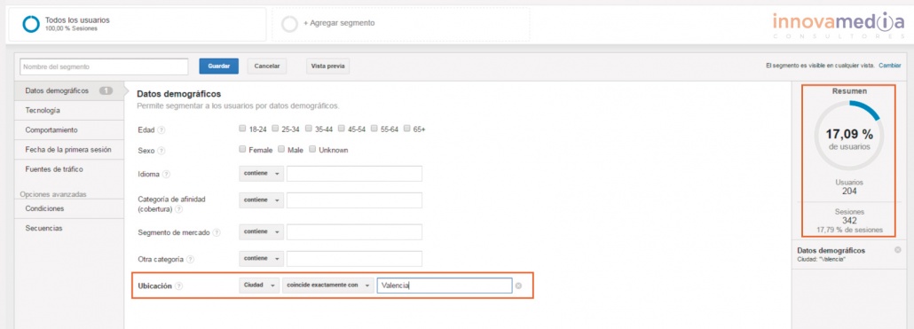Enable the 65+ age checkbox

coord(407,129)
